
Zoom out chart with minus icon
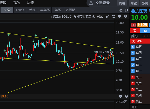120,16
